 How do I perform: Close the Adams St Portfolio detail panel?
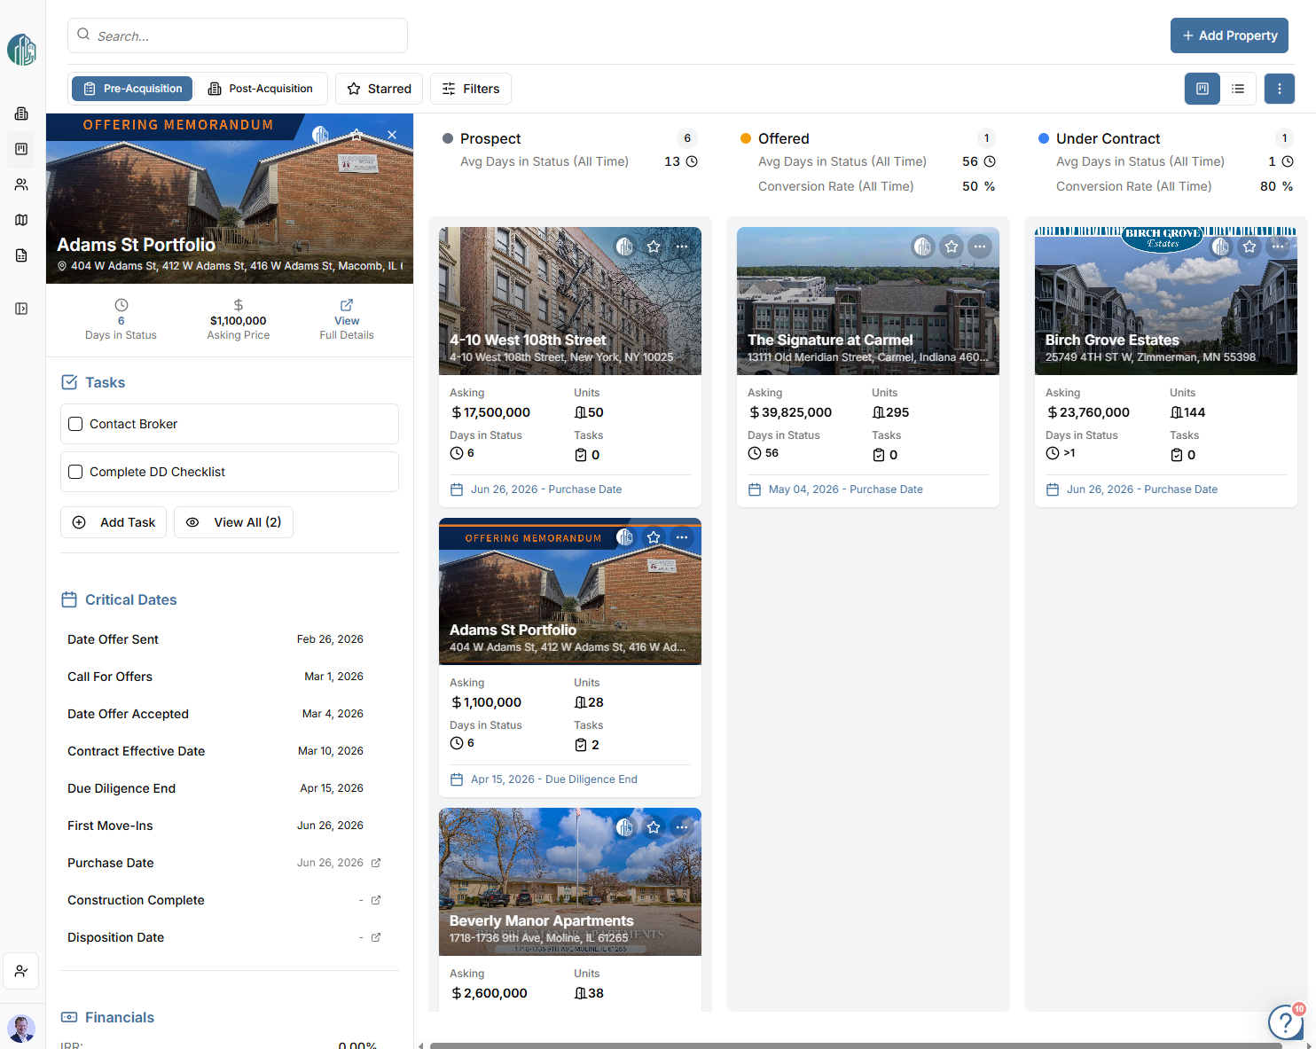392,135
